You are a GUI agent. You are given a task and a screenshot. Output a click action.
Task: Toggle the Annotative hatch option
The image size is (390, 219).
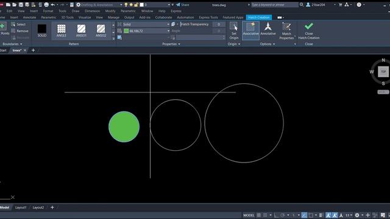268,29
